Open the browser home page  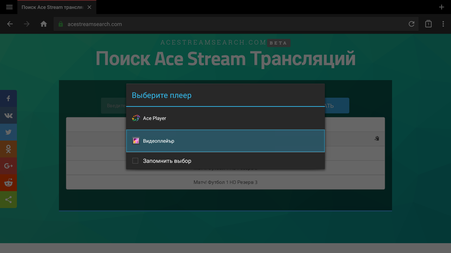(x=44, y=24)
